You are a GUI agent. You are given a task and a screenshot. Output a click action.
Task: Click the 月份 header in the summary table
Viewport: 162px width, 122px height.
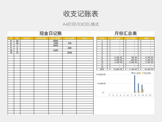coord(102,38)
